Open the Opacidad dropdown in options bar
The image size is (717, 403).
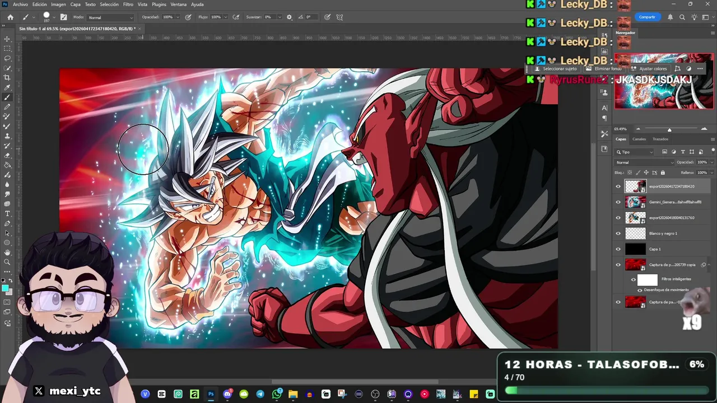click(178, 17)
